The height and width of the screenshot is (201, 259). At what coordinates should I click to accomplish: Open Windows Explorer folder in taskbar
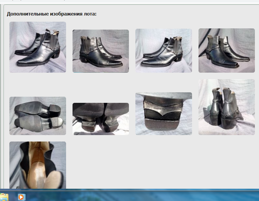click(4, 197)
